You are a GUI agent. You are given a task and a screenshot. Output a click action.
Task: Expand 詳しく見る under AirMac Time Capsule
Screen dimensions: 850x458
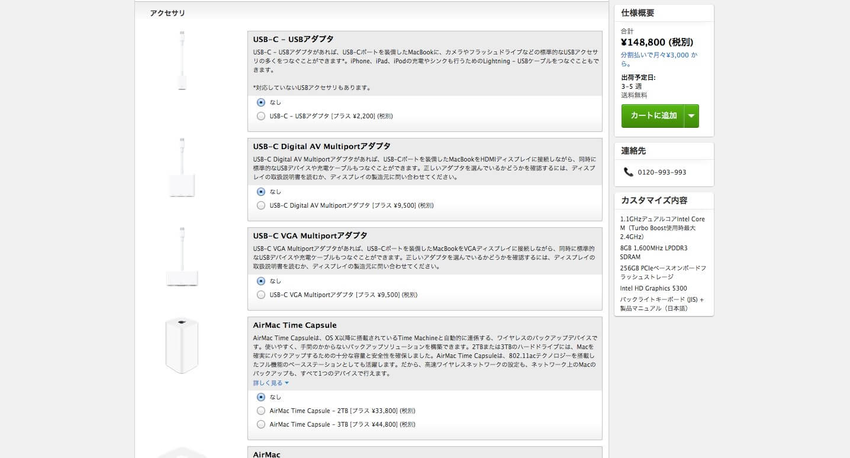pyautogui.click(x=271, y=383)
